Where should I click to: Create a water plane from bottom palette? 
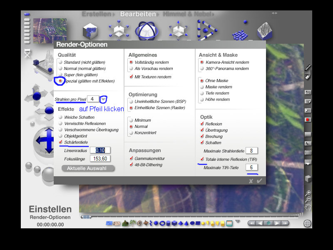pos(109,223)
